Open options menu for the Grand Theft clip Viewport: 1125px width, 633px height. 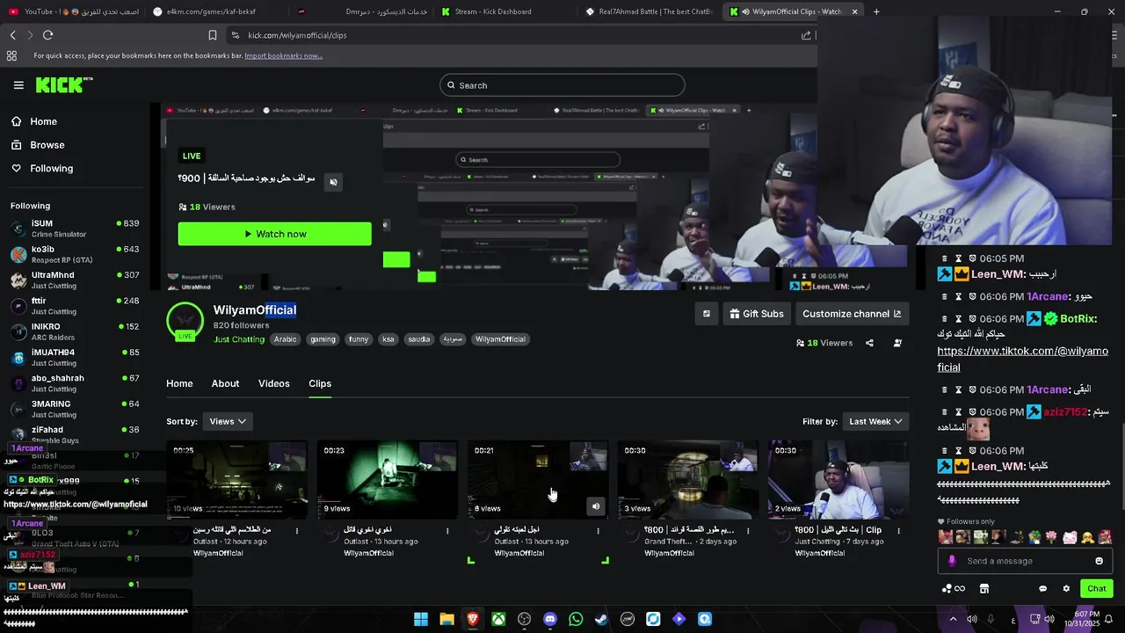coord(748,531)
